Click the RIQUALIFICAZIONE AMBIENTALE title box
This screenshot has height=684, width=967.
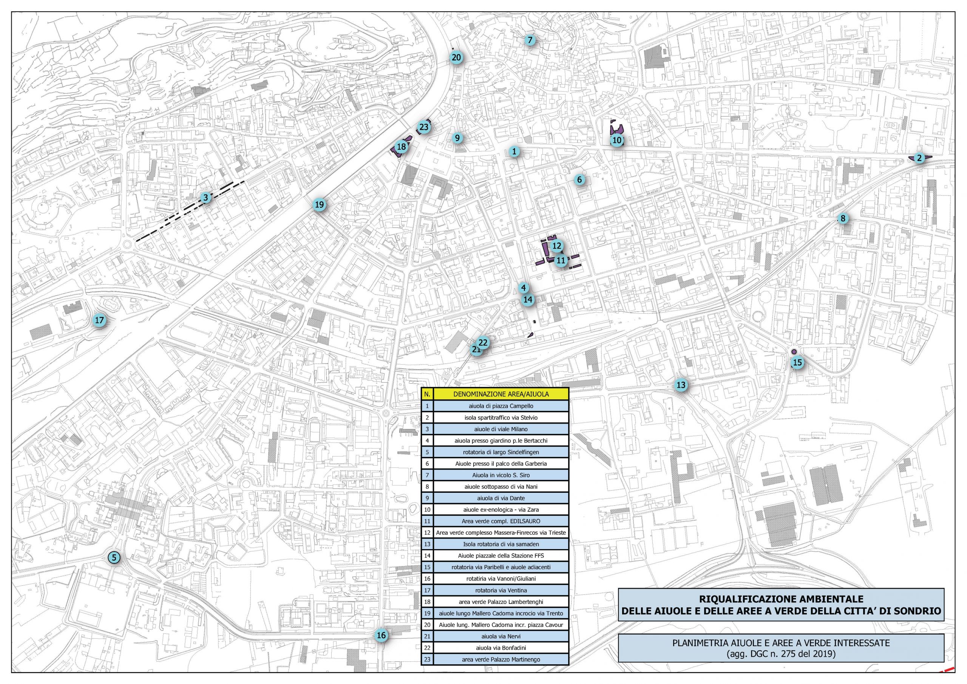point(781,605)
